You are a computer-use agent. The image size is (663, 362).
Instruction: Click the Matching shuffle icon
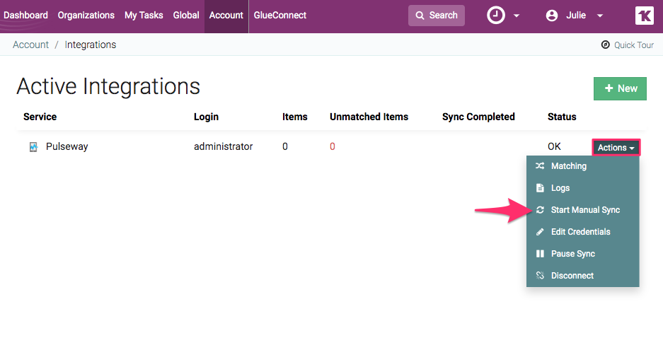click(540, 166)
